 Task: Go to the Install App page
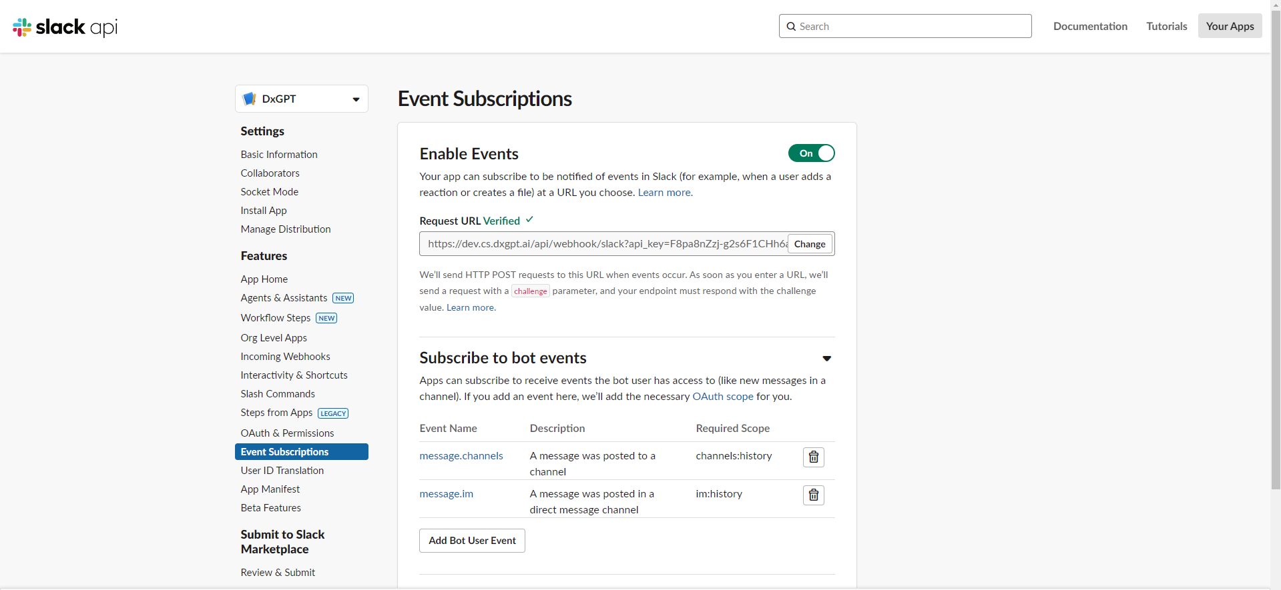point(264,210)
